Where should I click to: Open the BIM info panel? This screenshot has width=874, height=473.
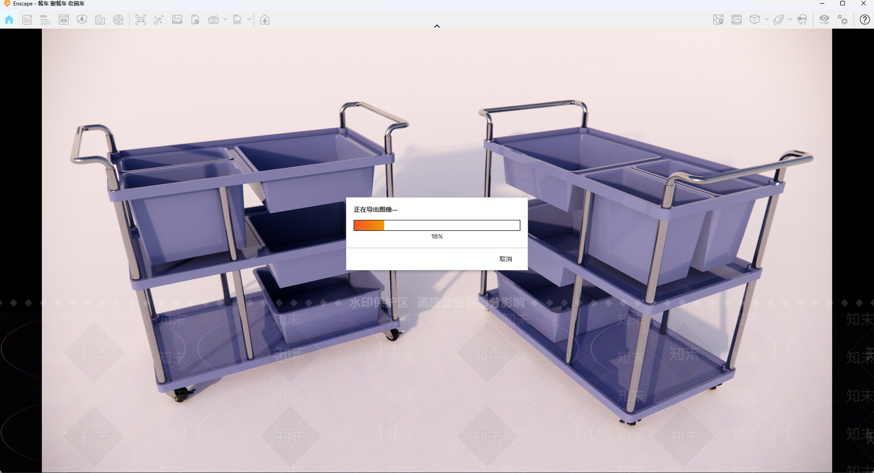pyautogui.click(x=45, y=20)
